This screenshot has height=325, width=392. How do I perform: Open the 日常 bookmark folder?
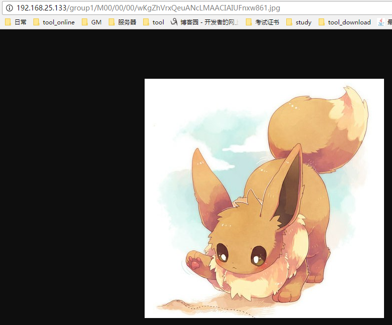pos(16,22)
